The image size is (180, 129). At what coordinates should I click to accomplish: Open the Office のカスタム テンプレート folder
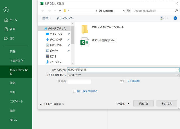click(x=108, y=27)
